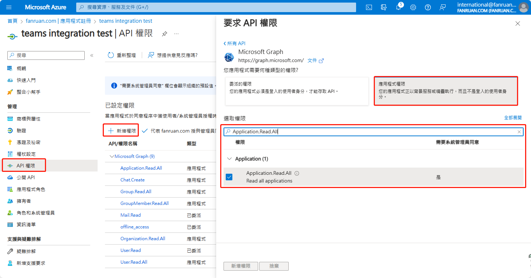The width and height of the screenshot is (531, 278).
Task: Select the 應用程式權限 permission type card
Action: (x=446, y=91)
